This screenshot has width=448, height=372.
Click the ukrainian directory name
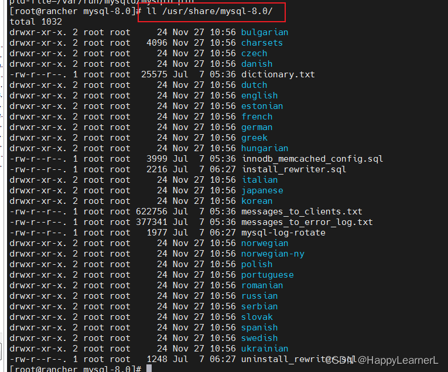click(265, 349)
